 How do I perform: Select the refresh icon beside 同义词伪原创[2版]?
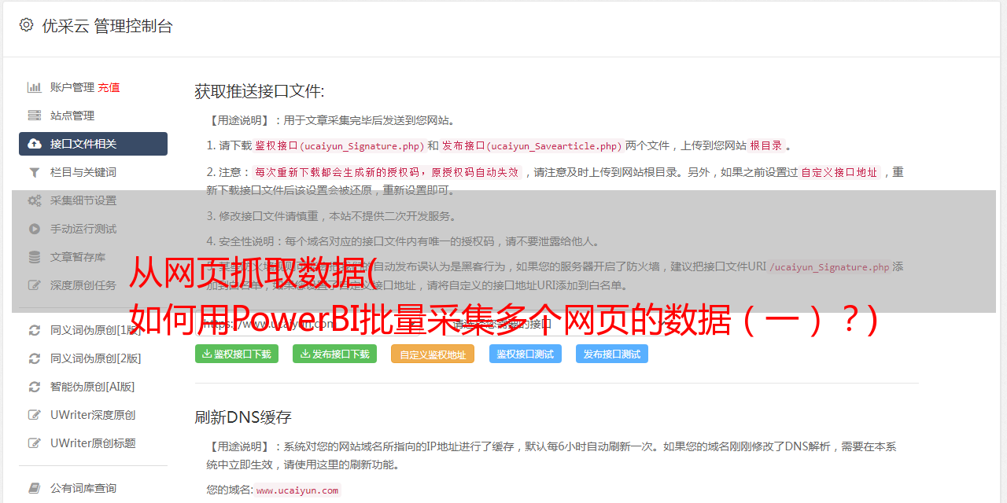coord(35,358)
